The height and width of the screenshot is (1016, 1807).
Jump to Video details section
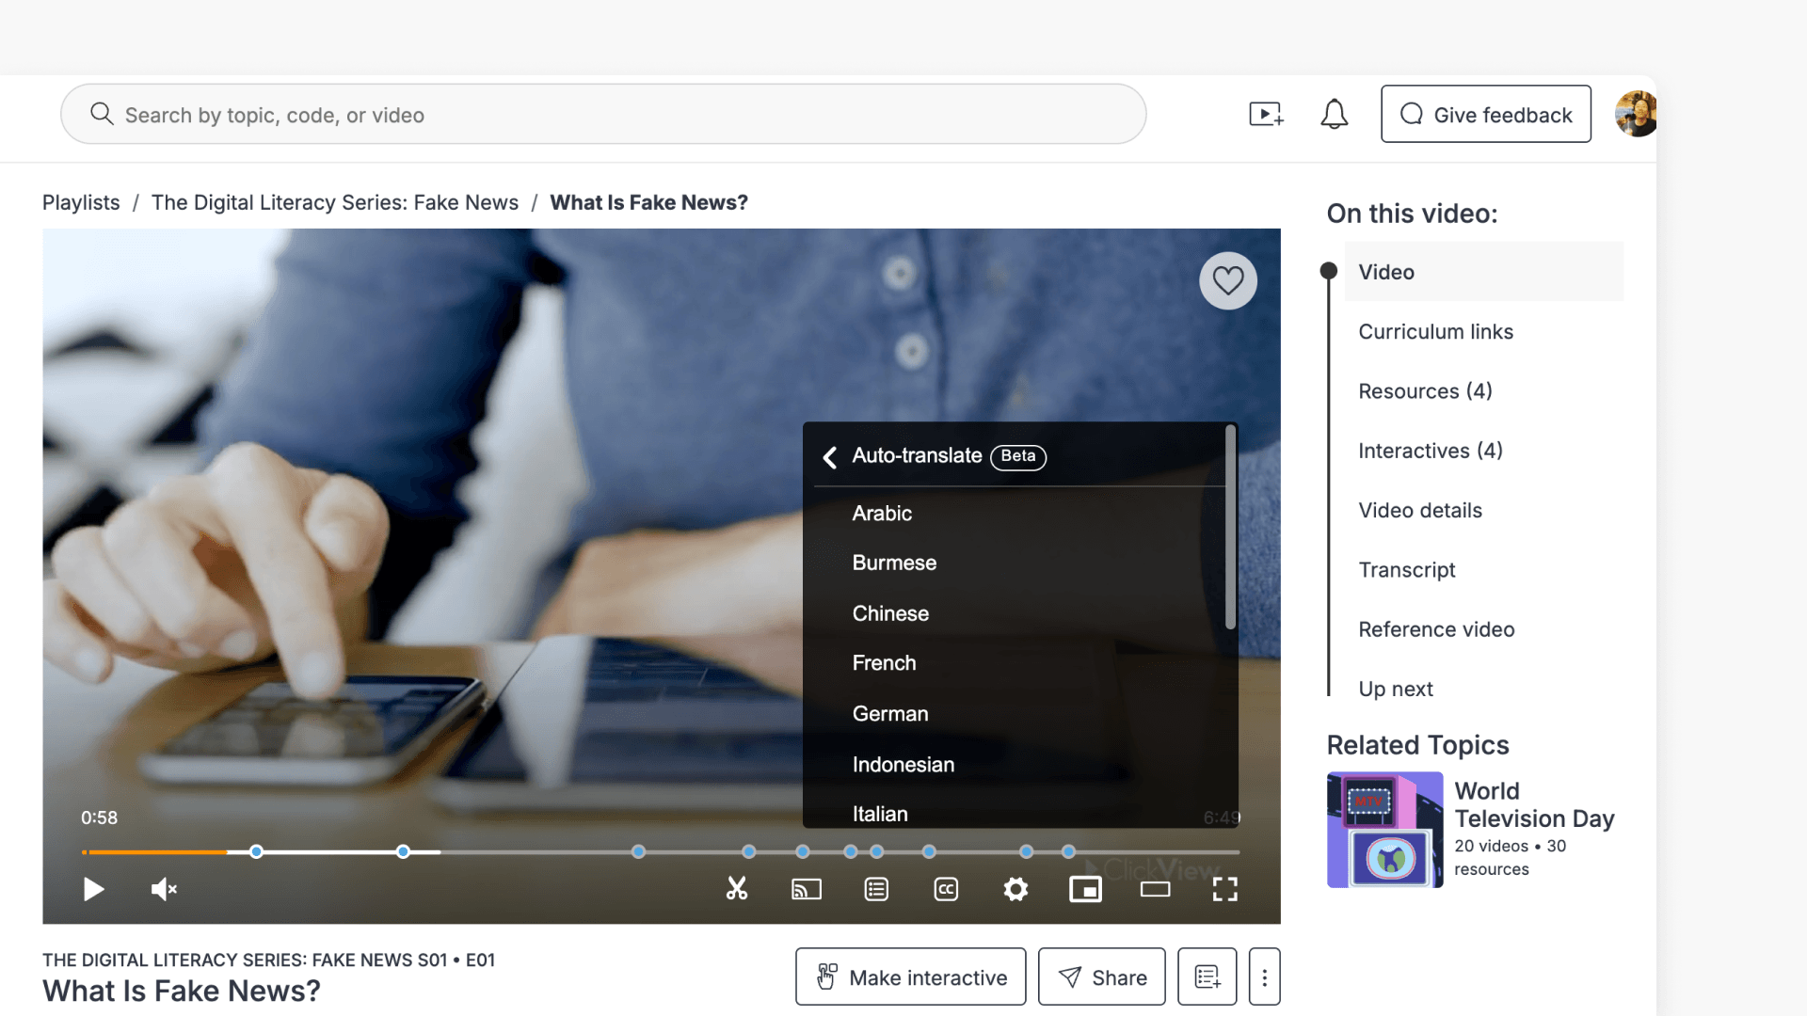(1419, 510)
